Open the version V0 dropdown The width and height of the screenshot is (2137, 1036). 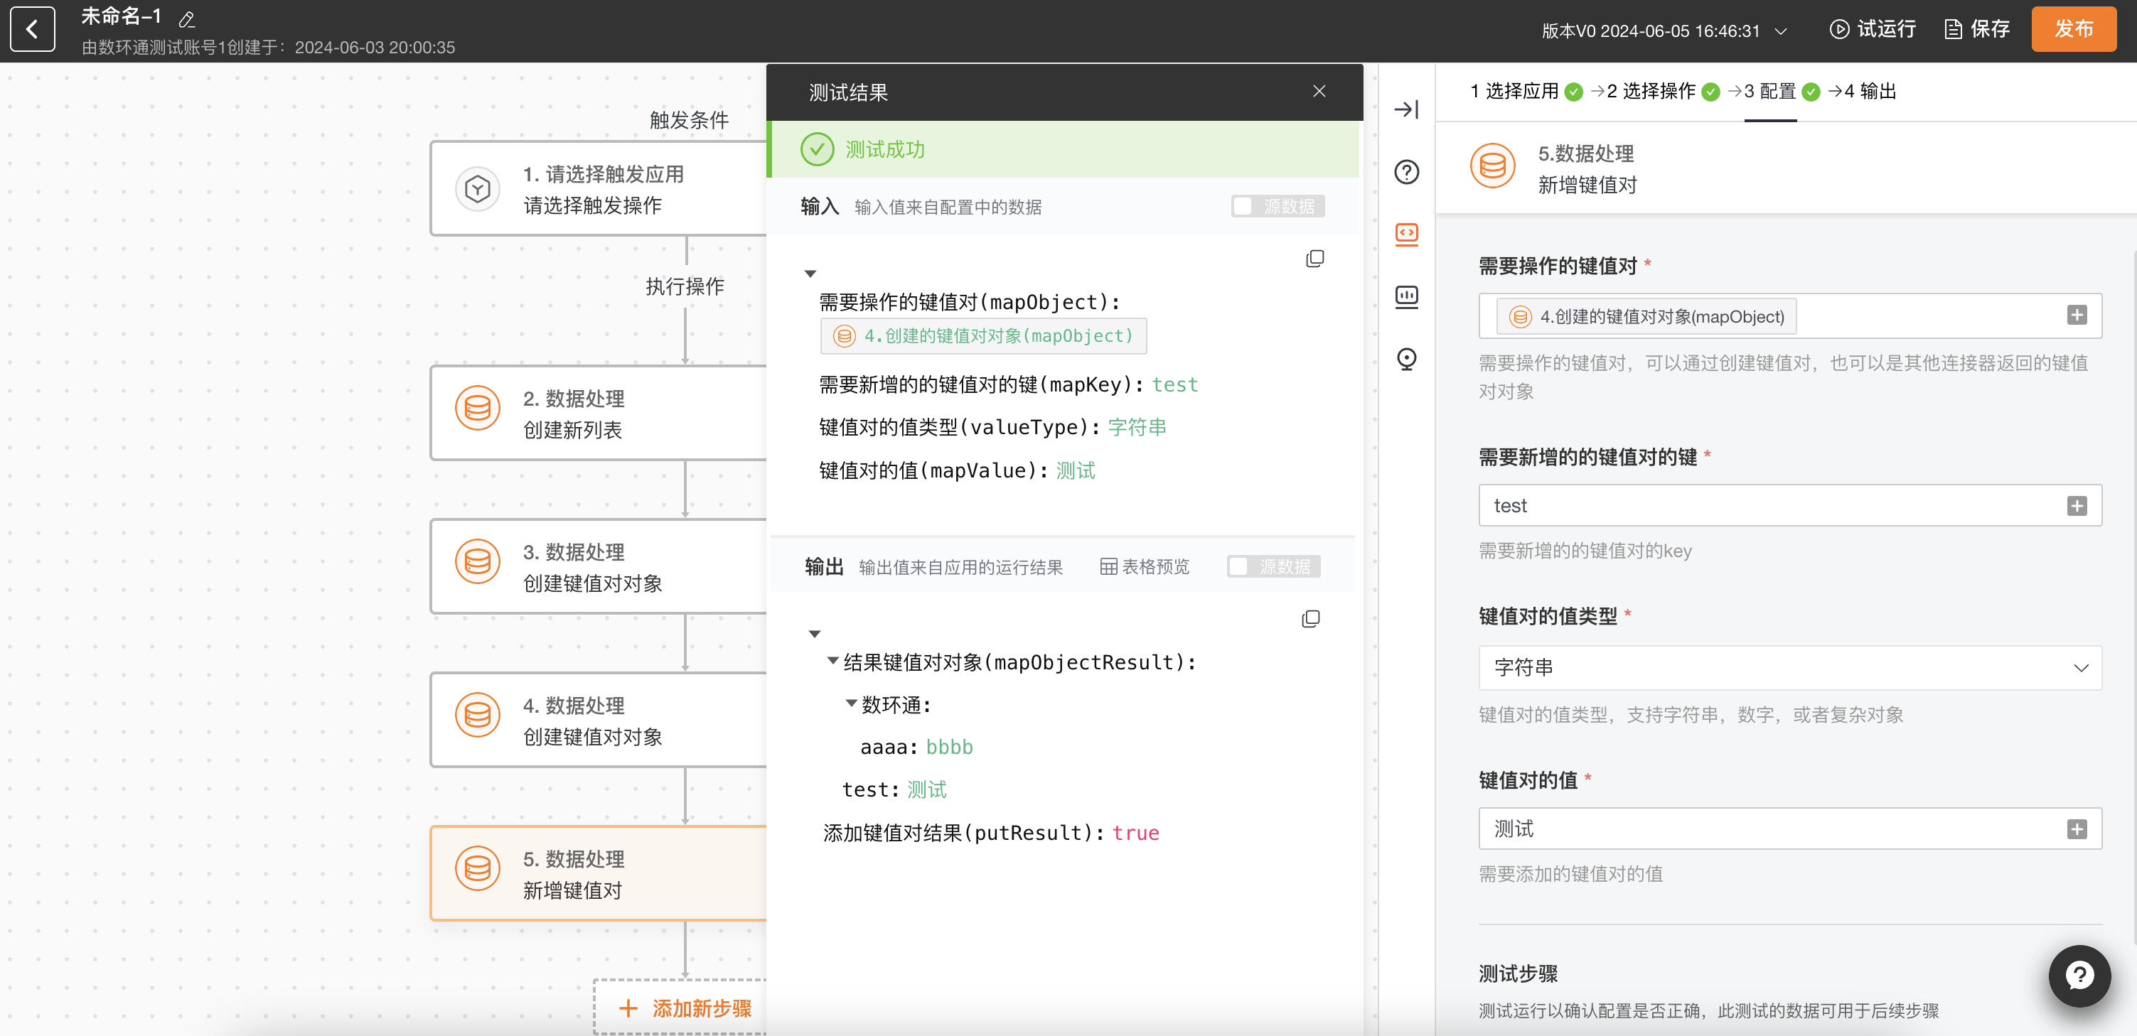pyautogui.click(x=1664, y=31)
